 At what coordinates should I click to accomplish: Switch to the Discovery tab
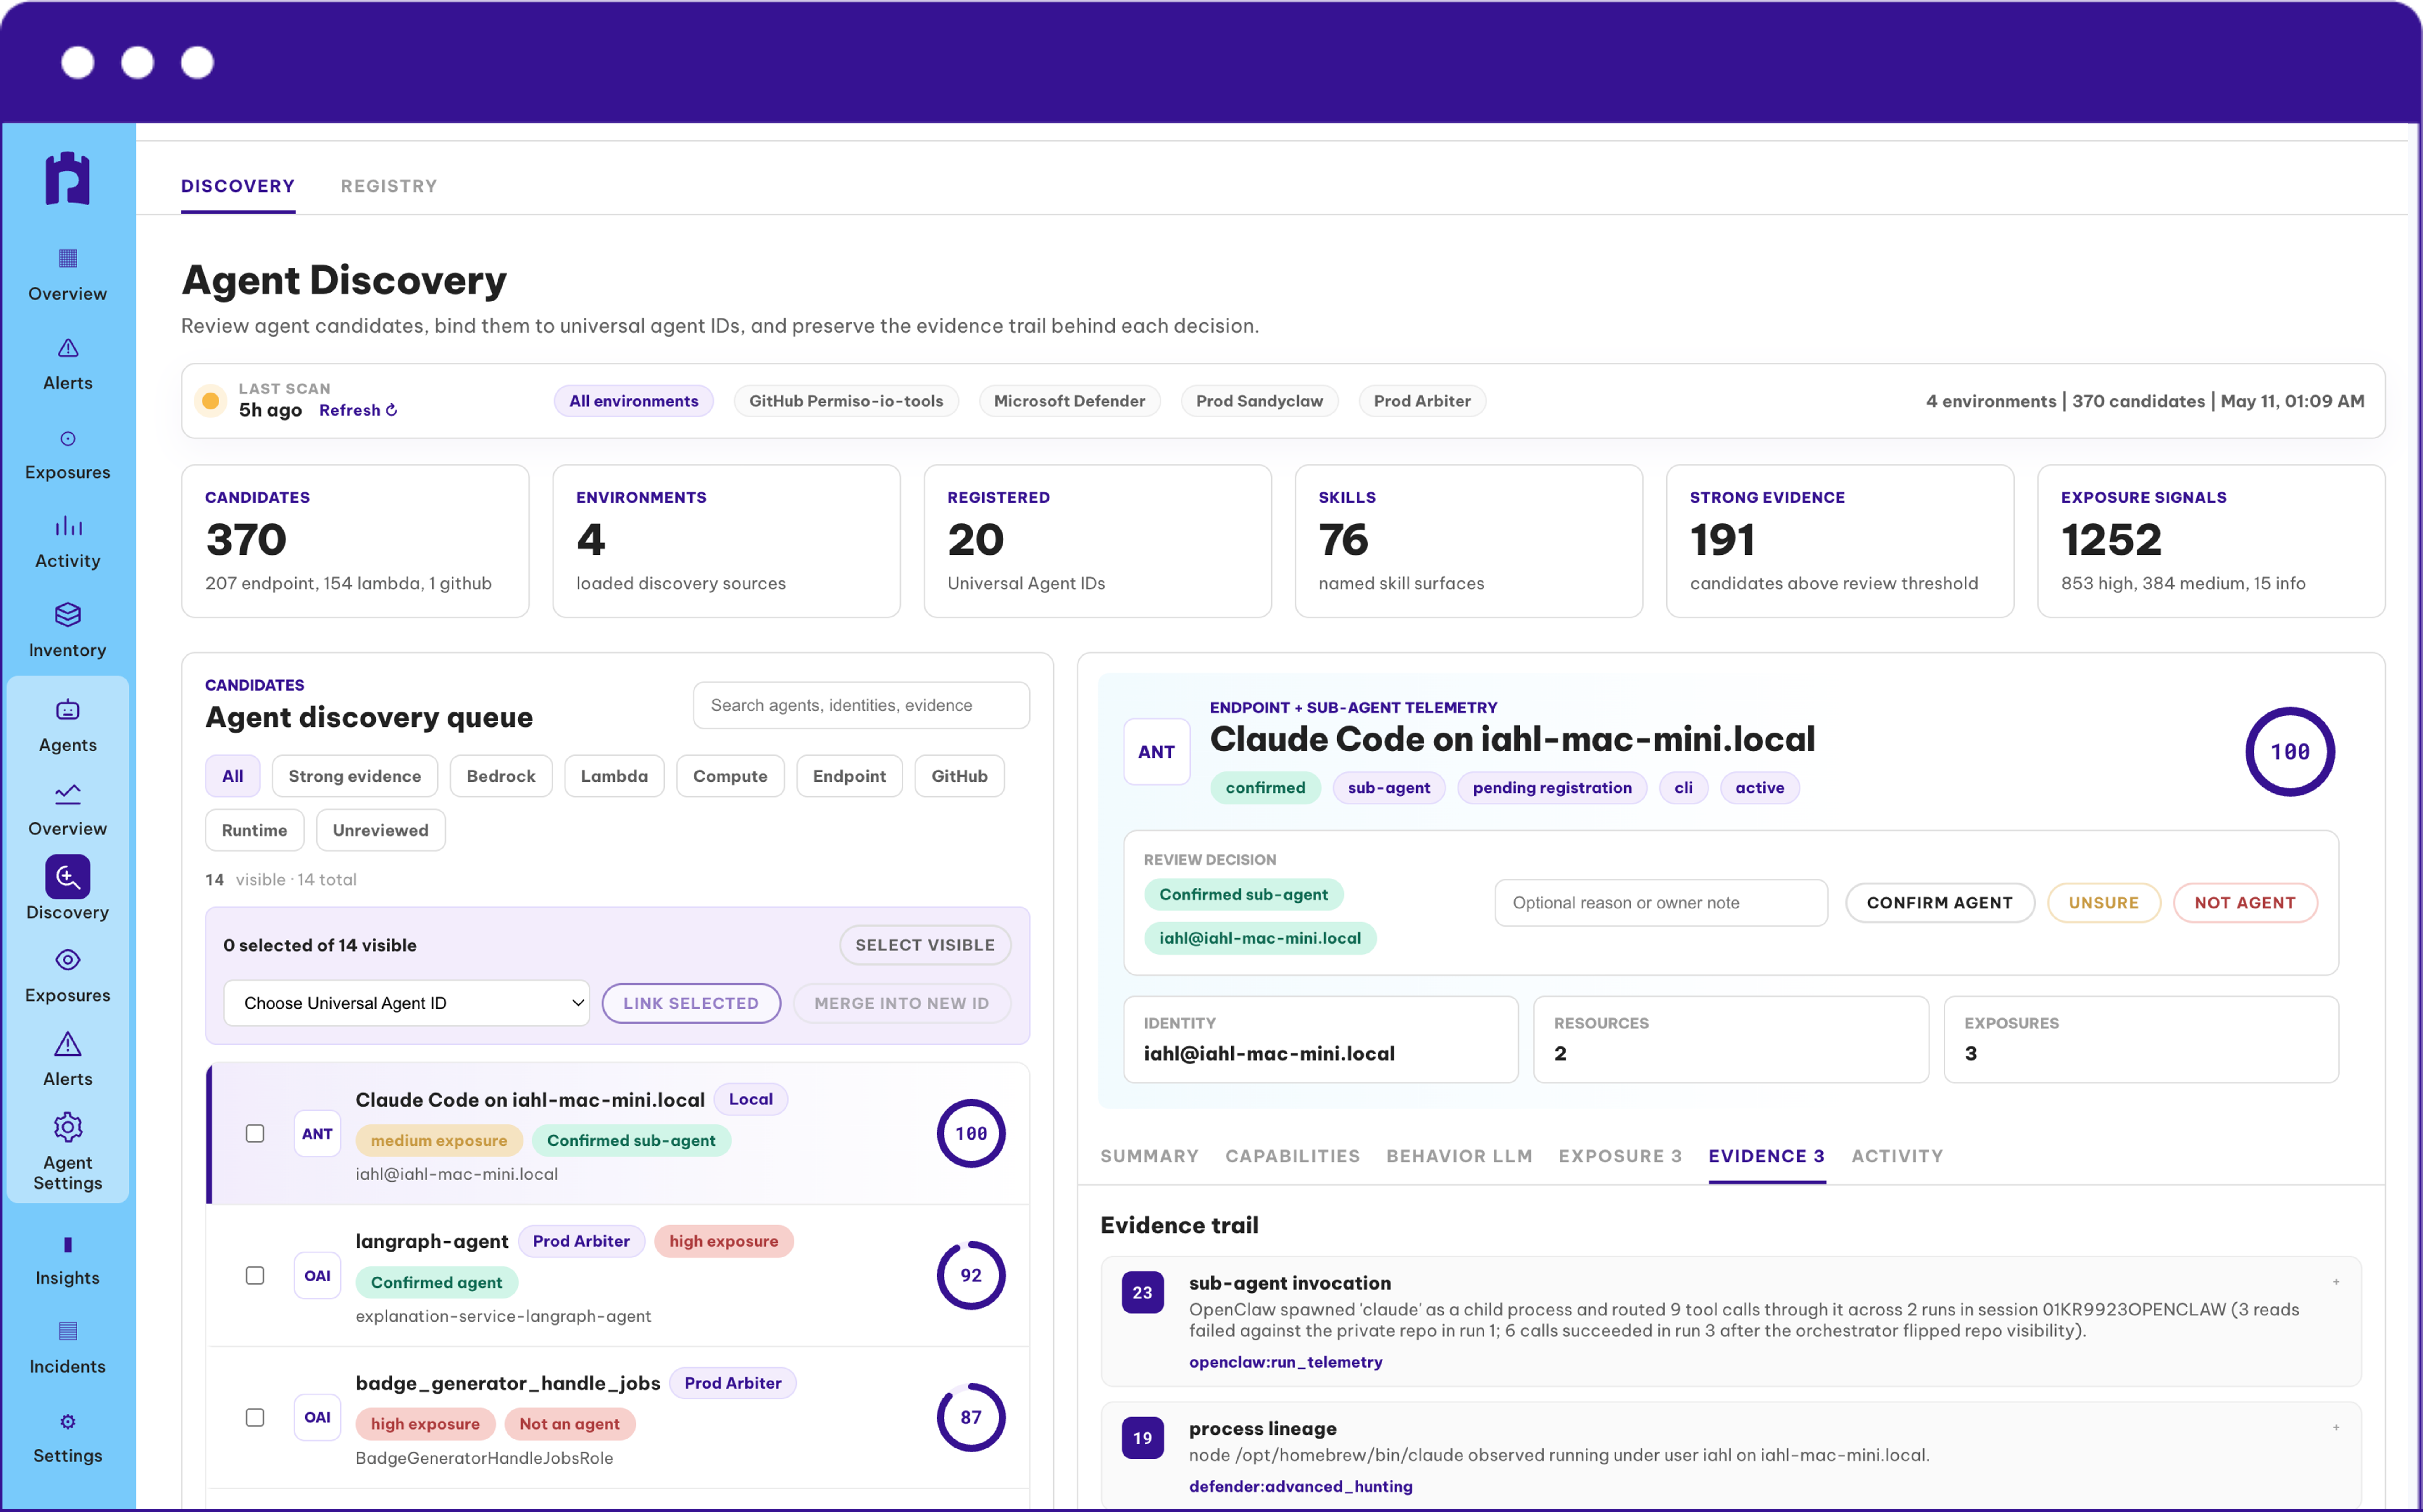(x=238, y=186)
